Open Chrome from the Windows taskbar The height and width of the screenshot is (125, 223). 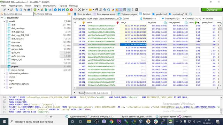111,122
